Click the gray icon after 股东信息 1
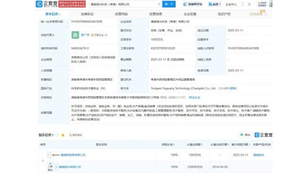 tap(57, 135)
